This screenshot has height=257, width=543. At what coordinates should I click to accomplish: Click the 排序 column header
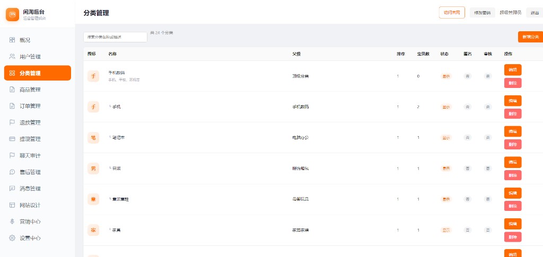coord(401,54)
